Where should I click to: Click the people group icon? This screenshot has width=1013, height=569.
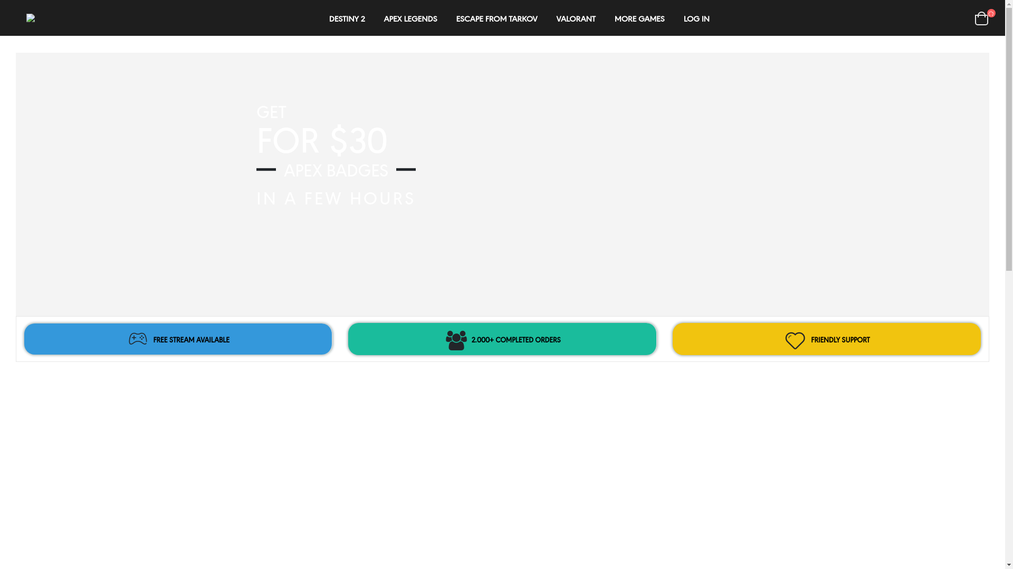456,340
